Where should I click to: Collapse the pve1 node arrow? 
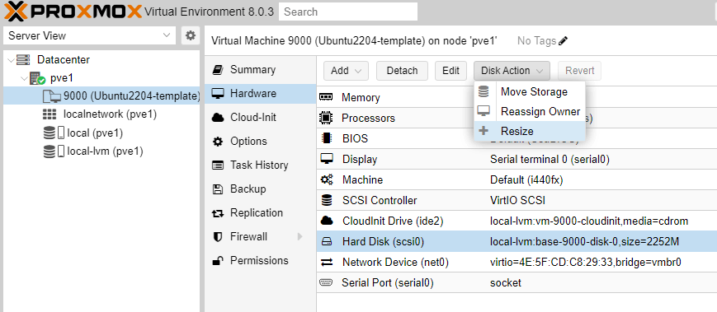point(24,78)
